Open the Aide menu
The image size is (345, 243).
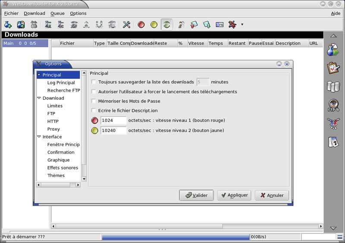point(336,13)
